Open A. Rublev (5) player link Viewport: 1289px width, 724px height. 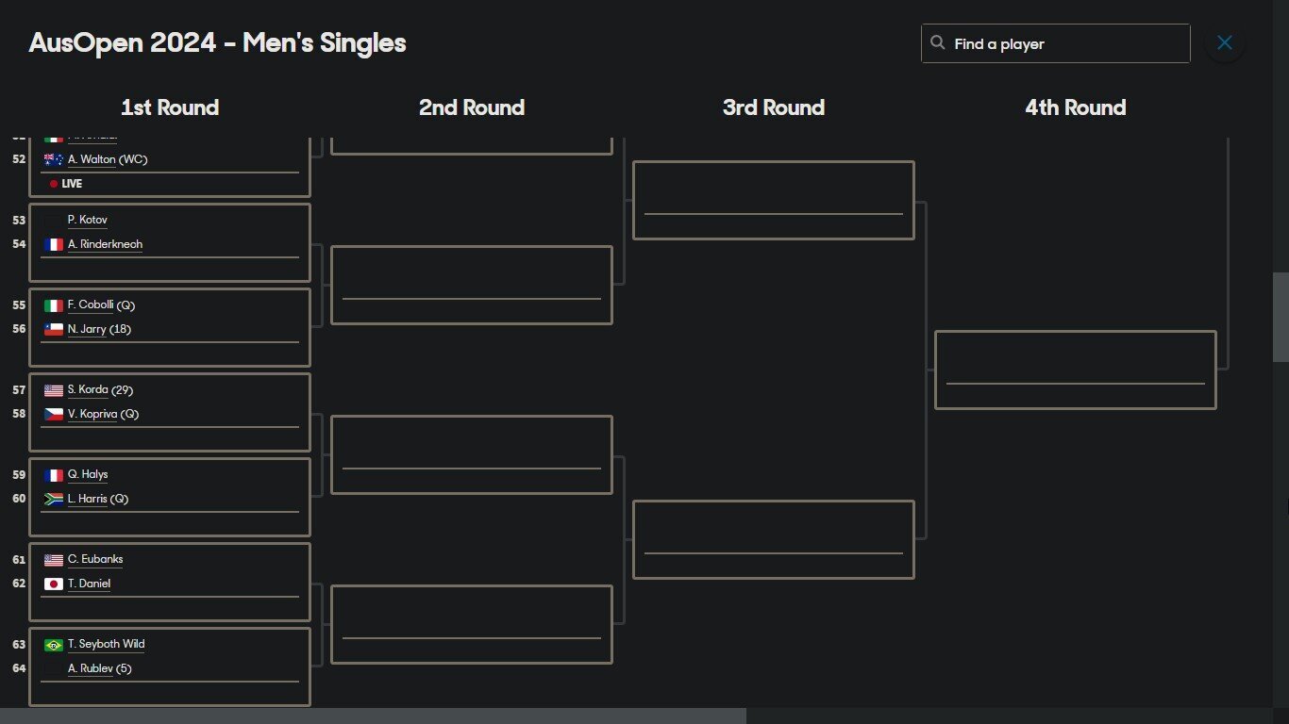[100, 668]
